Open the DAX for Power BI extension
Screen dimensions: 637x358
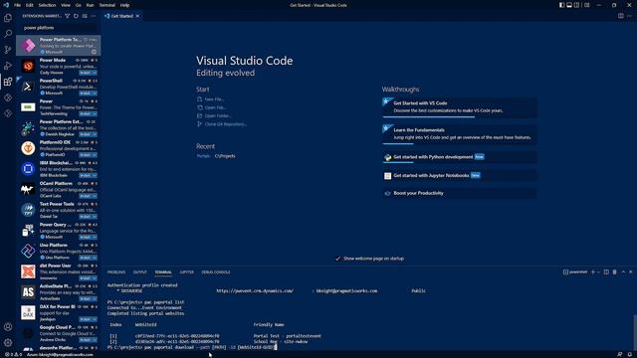click(x=58, y=312)
